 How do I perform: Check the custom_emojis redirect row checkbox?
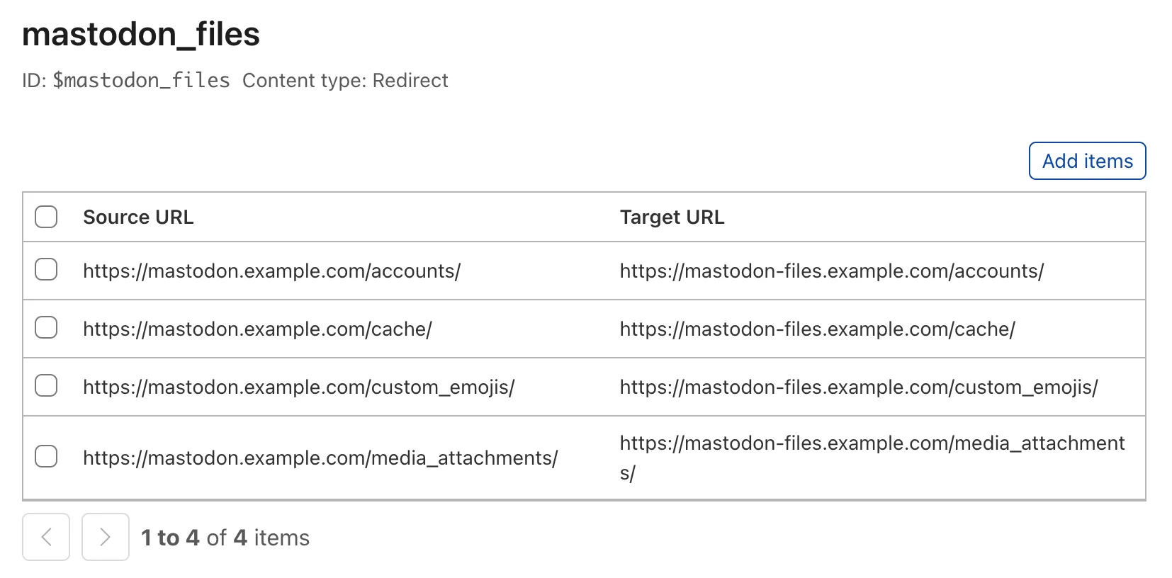[x=45, y=385]
